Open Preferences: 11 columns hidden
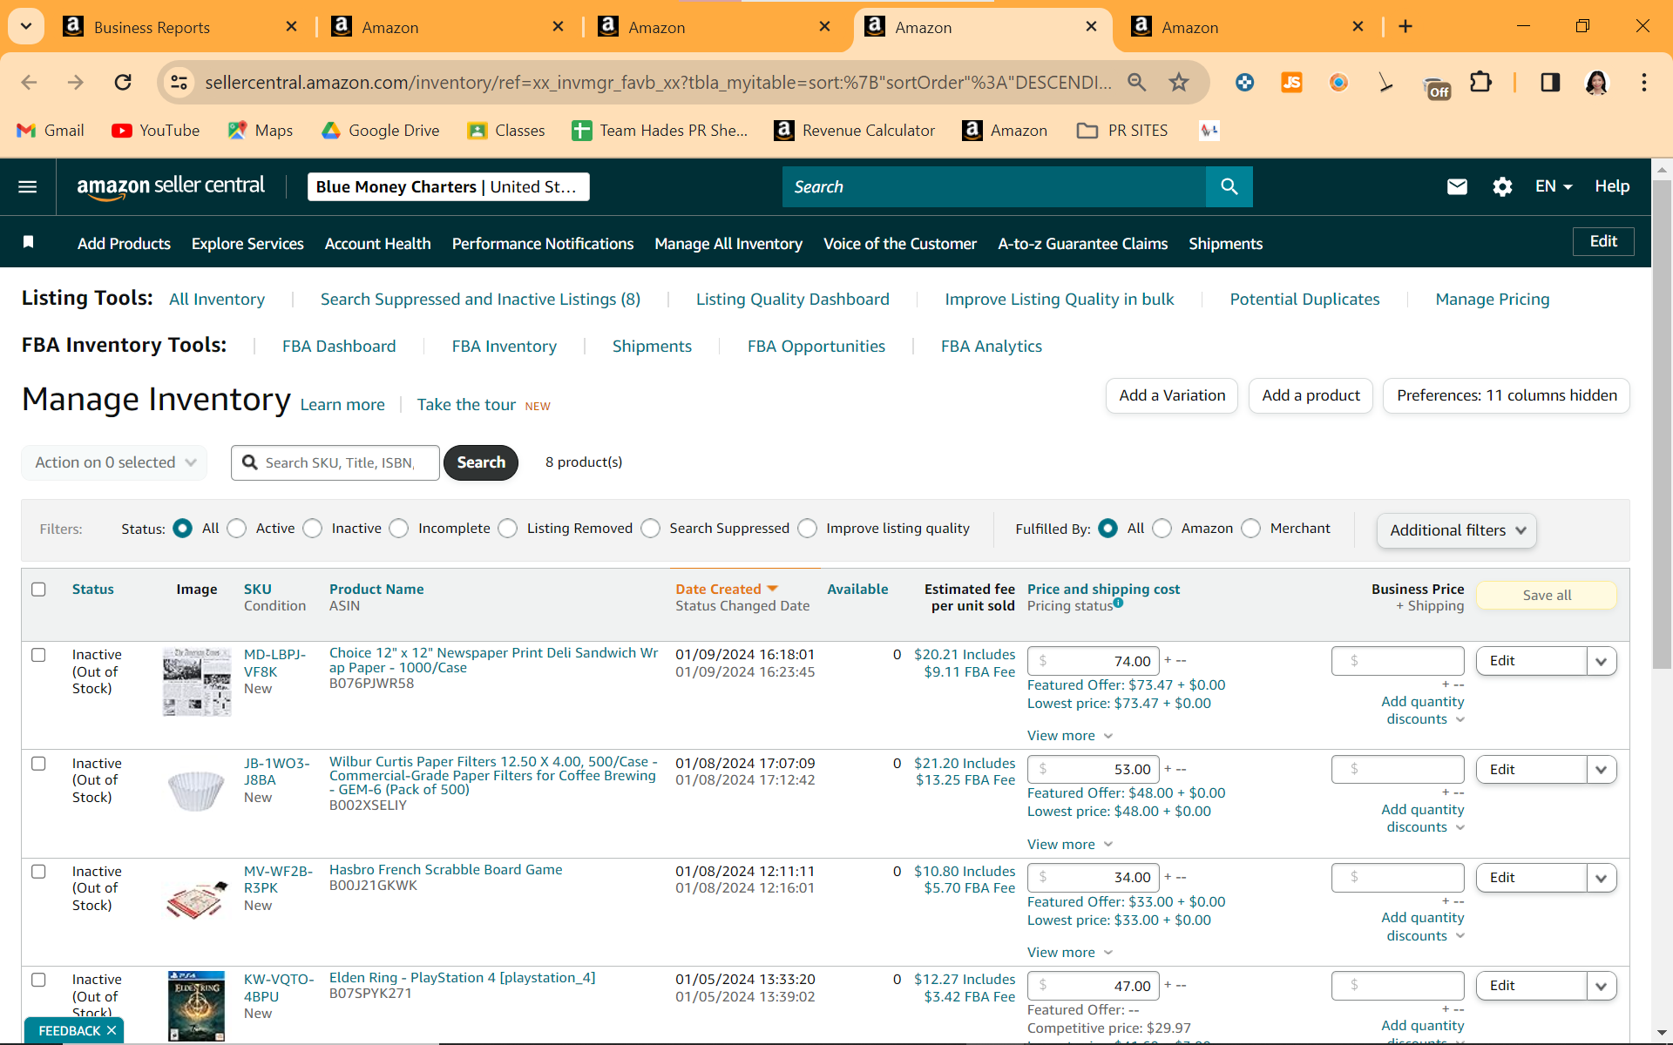Screen dimensions: 1673x1045 click(x=1507, y=395)
